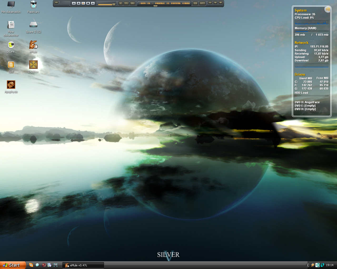This screenshot has width=337, height=269.
Task: Expand hidden system tray icons arrow
Action: click(x=308, y=265)
